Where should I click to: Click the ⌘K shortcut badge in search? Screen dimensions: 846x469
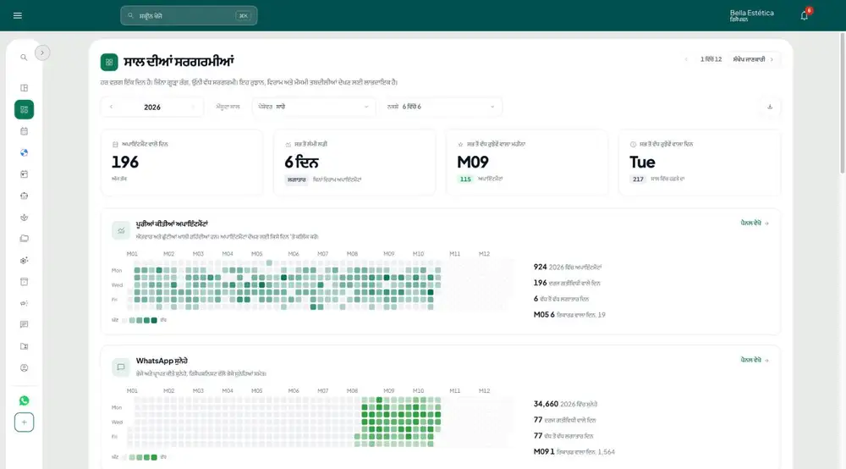tap(244, 15)
